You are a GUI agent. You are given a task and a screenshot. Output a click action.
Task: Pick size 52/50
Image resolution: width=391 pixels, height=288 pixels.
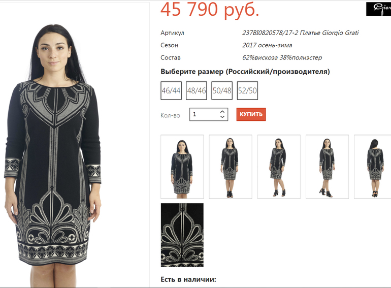(247, 90)
